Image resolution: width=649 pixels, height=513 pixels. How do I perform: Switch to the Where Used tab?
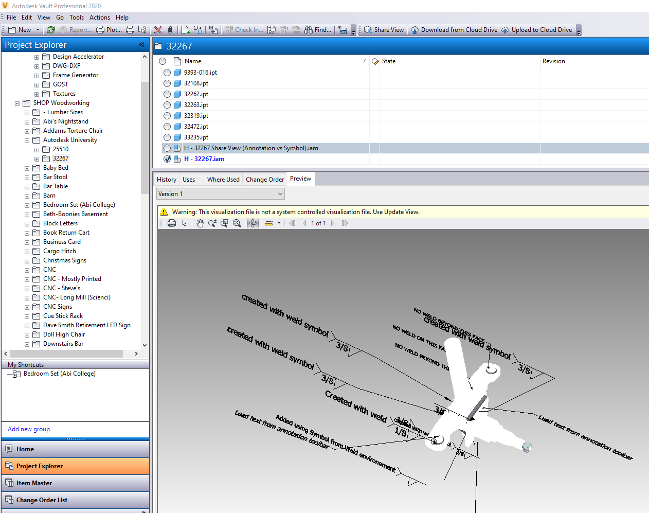pyautogui.click(x=223, y=179)
